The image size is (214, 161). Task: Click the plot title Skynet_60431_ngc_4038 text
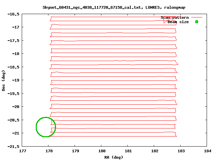(x=114, y=7)
